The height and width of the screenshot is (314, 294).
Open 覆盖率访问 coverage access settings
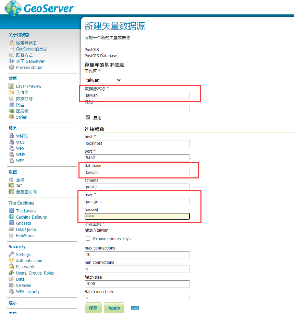click(26, 192)
